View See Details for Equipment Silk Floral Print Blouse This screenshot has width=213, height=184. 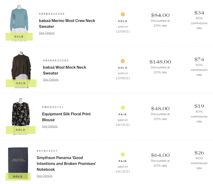pos(50,127)
